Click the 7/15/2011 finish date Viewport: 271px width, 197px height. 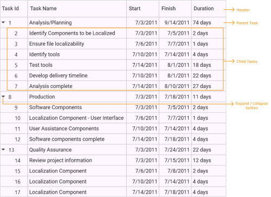click(x=177, y=160)
